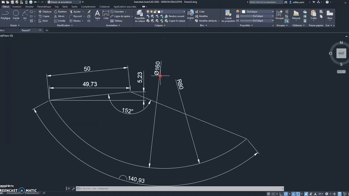Open Propriétés du calque panel
The image size is (349, 196).
click(140, 16)
